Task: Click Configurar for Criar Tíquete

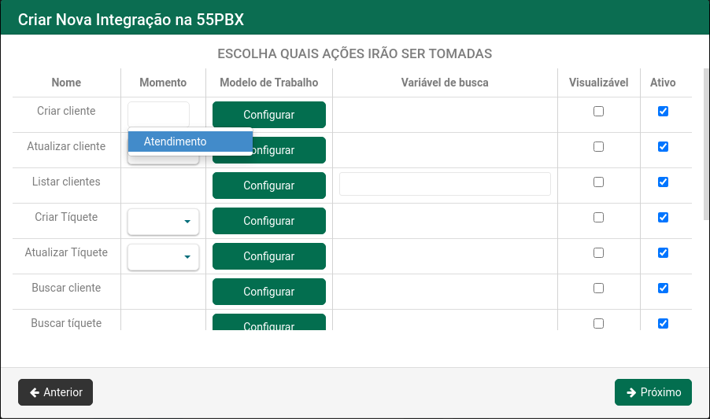Action: point(269,221)
